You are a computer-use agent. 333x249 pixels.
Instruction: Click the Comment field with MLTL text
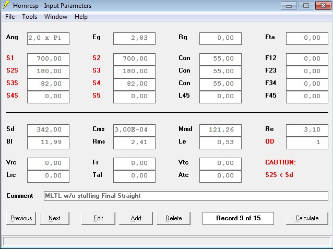[x=186, y=196]
